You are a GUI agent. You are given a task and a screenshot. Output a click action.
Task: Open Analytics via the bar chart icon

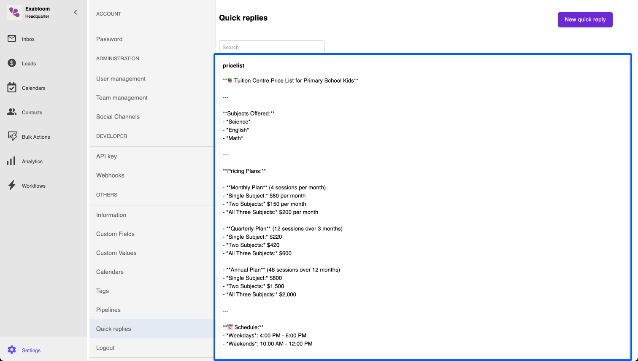[x=11, y=161]
